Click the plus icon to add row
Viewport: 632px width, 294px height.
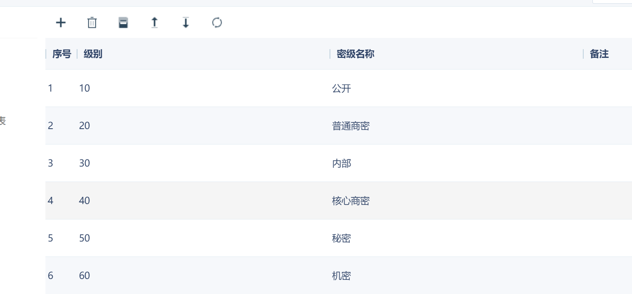pyautogui.click(x=61, y=22)
